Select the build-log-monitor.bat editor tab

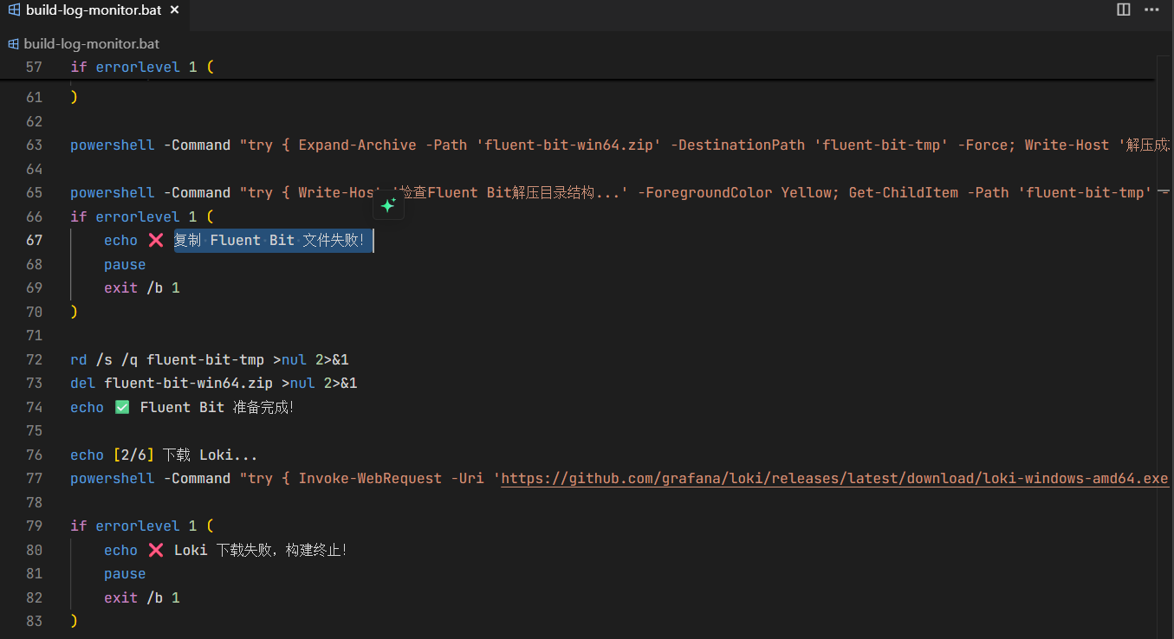(x=94, y=10)
